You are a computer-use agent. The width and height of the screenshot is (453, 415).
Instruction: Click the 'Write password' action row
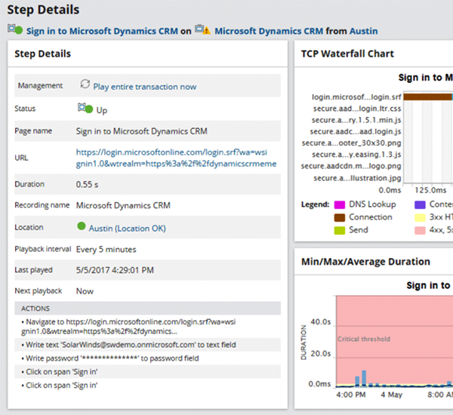148,358
